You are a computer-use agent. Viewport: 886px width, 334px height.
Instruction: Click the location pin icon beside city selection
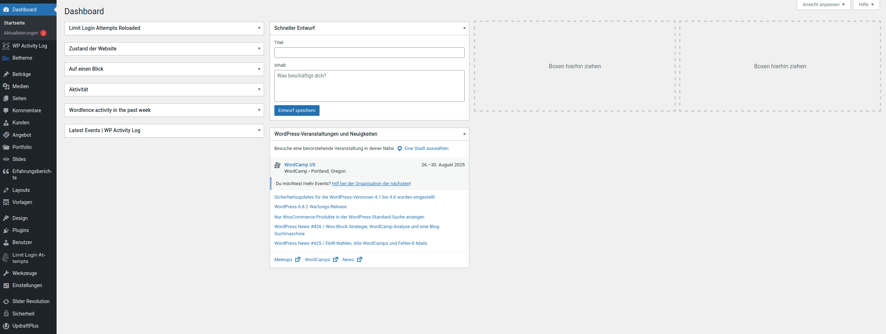400,149
